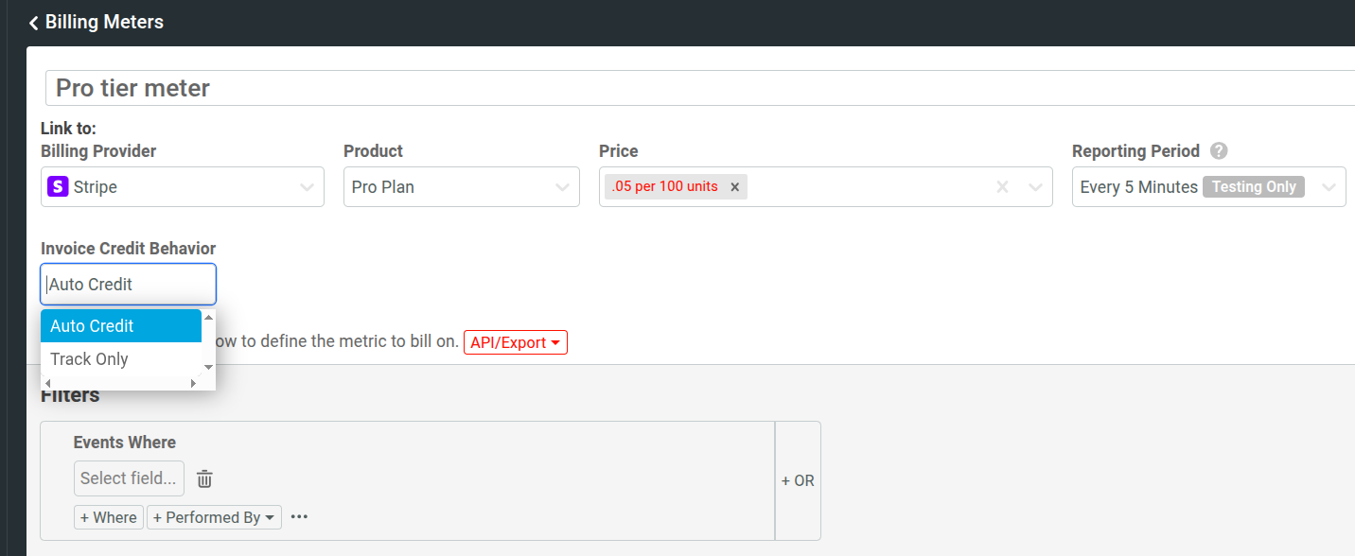This screenshot has height=556, width=1355.
Task: Expand the Performed By dropdown
Action: coord(214,516)
